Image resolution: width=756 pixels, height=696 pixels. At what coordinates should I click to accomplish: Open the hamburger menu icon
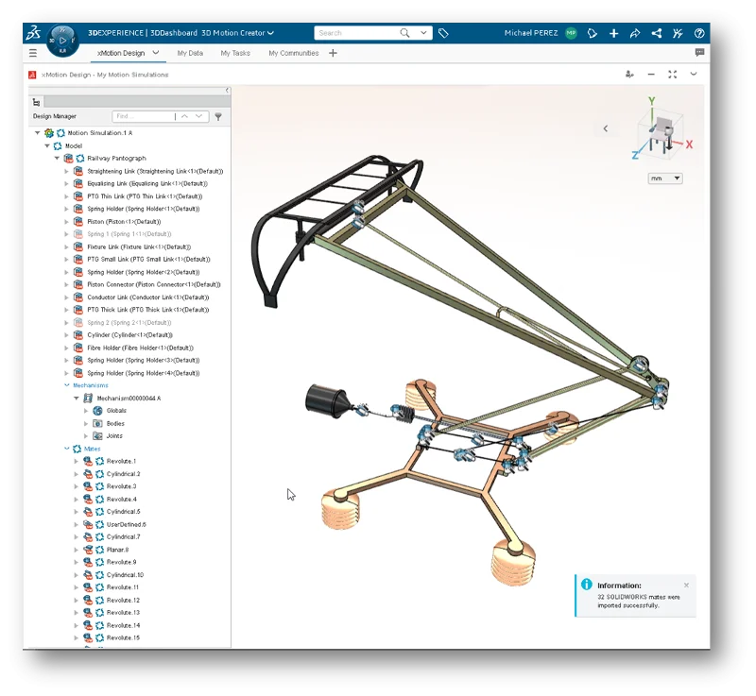click(x=33, y=54)
